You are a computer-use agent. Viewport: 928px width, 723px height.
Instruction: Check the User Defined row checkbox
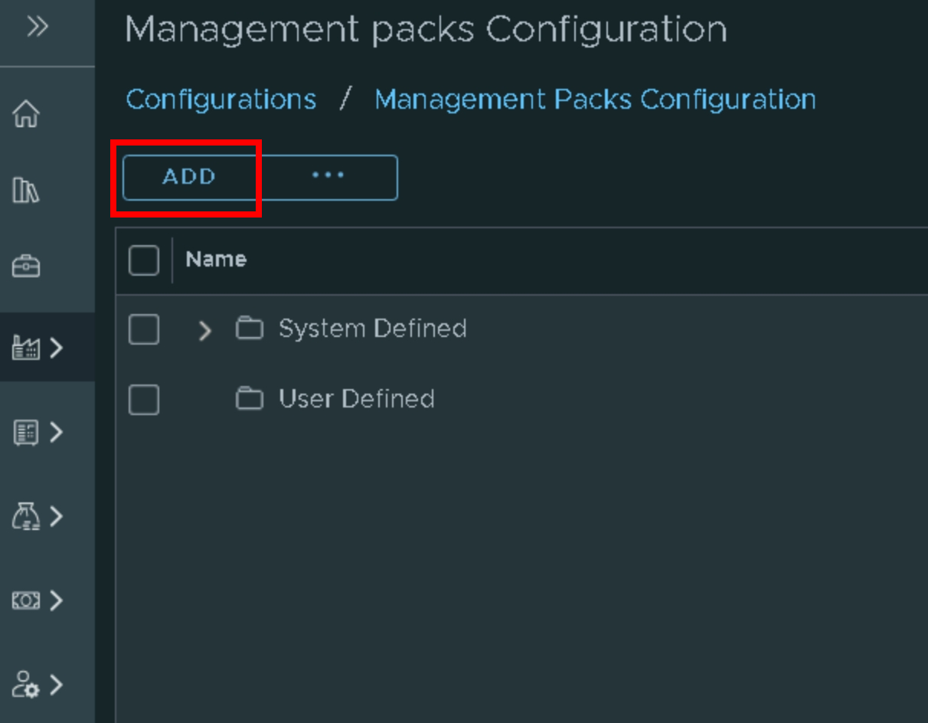tap(144, 400)
